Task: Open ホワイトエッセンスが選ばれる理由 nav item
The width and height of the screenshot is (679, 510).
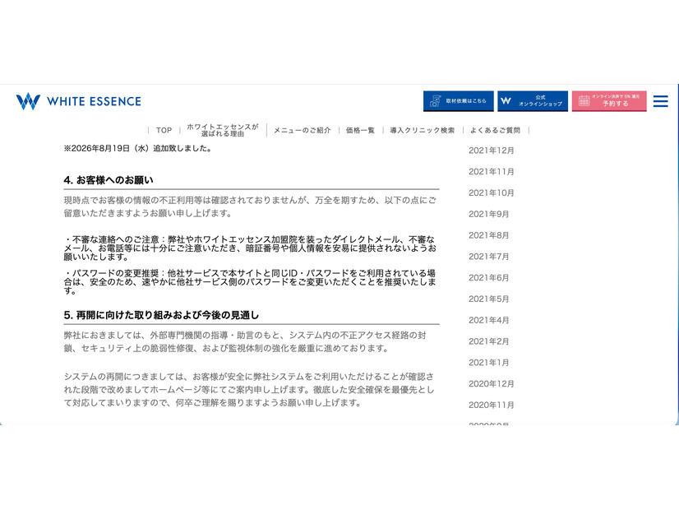Action: [223, 130]
